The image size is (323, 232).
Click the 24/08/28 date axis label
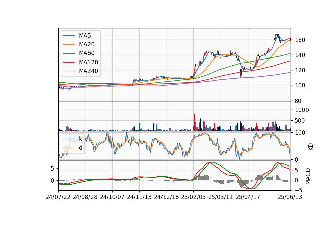(85, 197)
